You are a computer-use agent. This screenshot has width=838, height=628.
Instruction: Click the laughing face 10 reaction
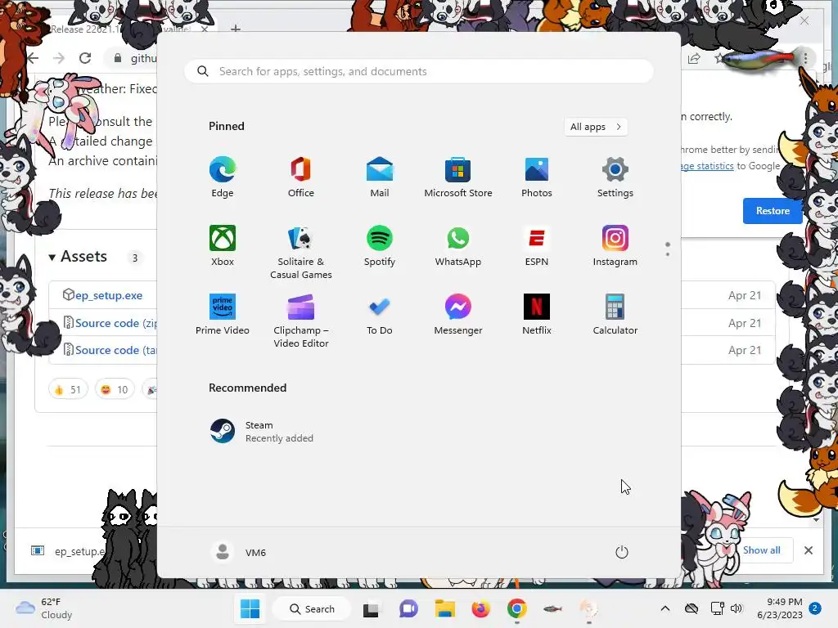pos(115,390)
